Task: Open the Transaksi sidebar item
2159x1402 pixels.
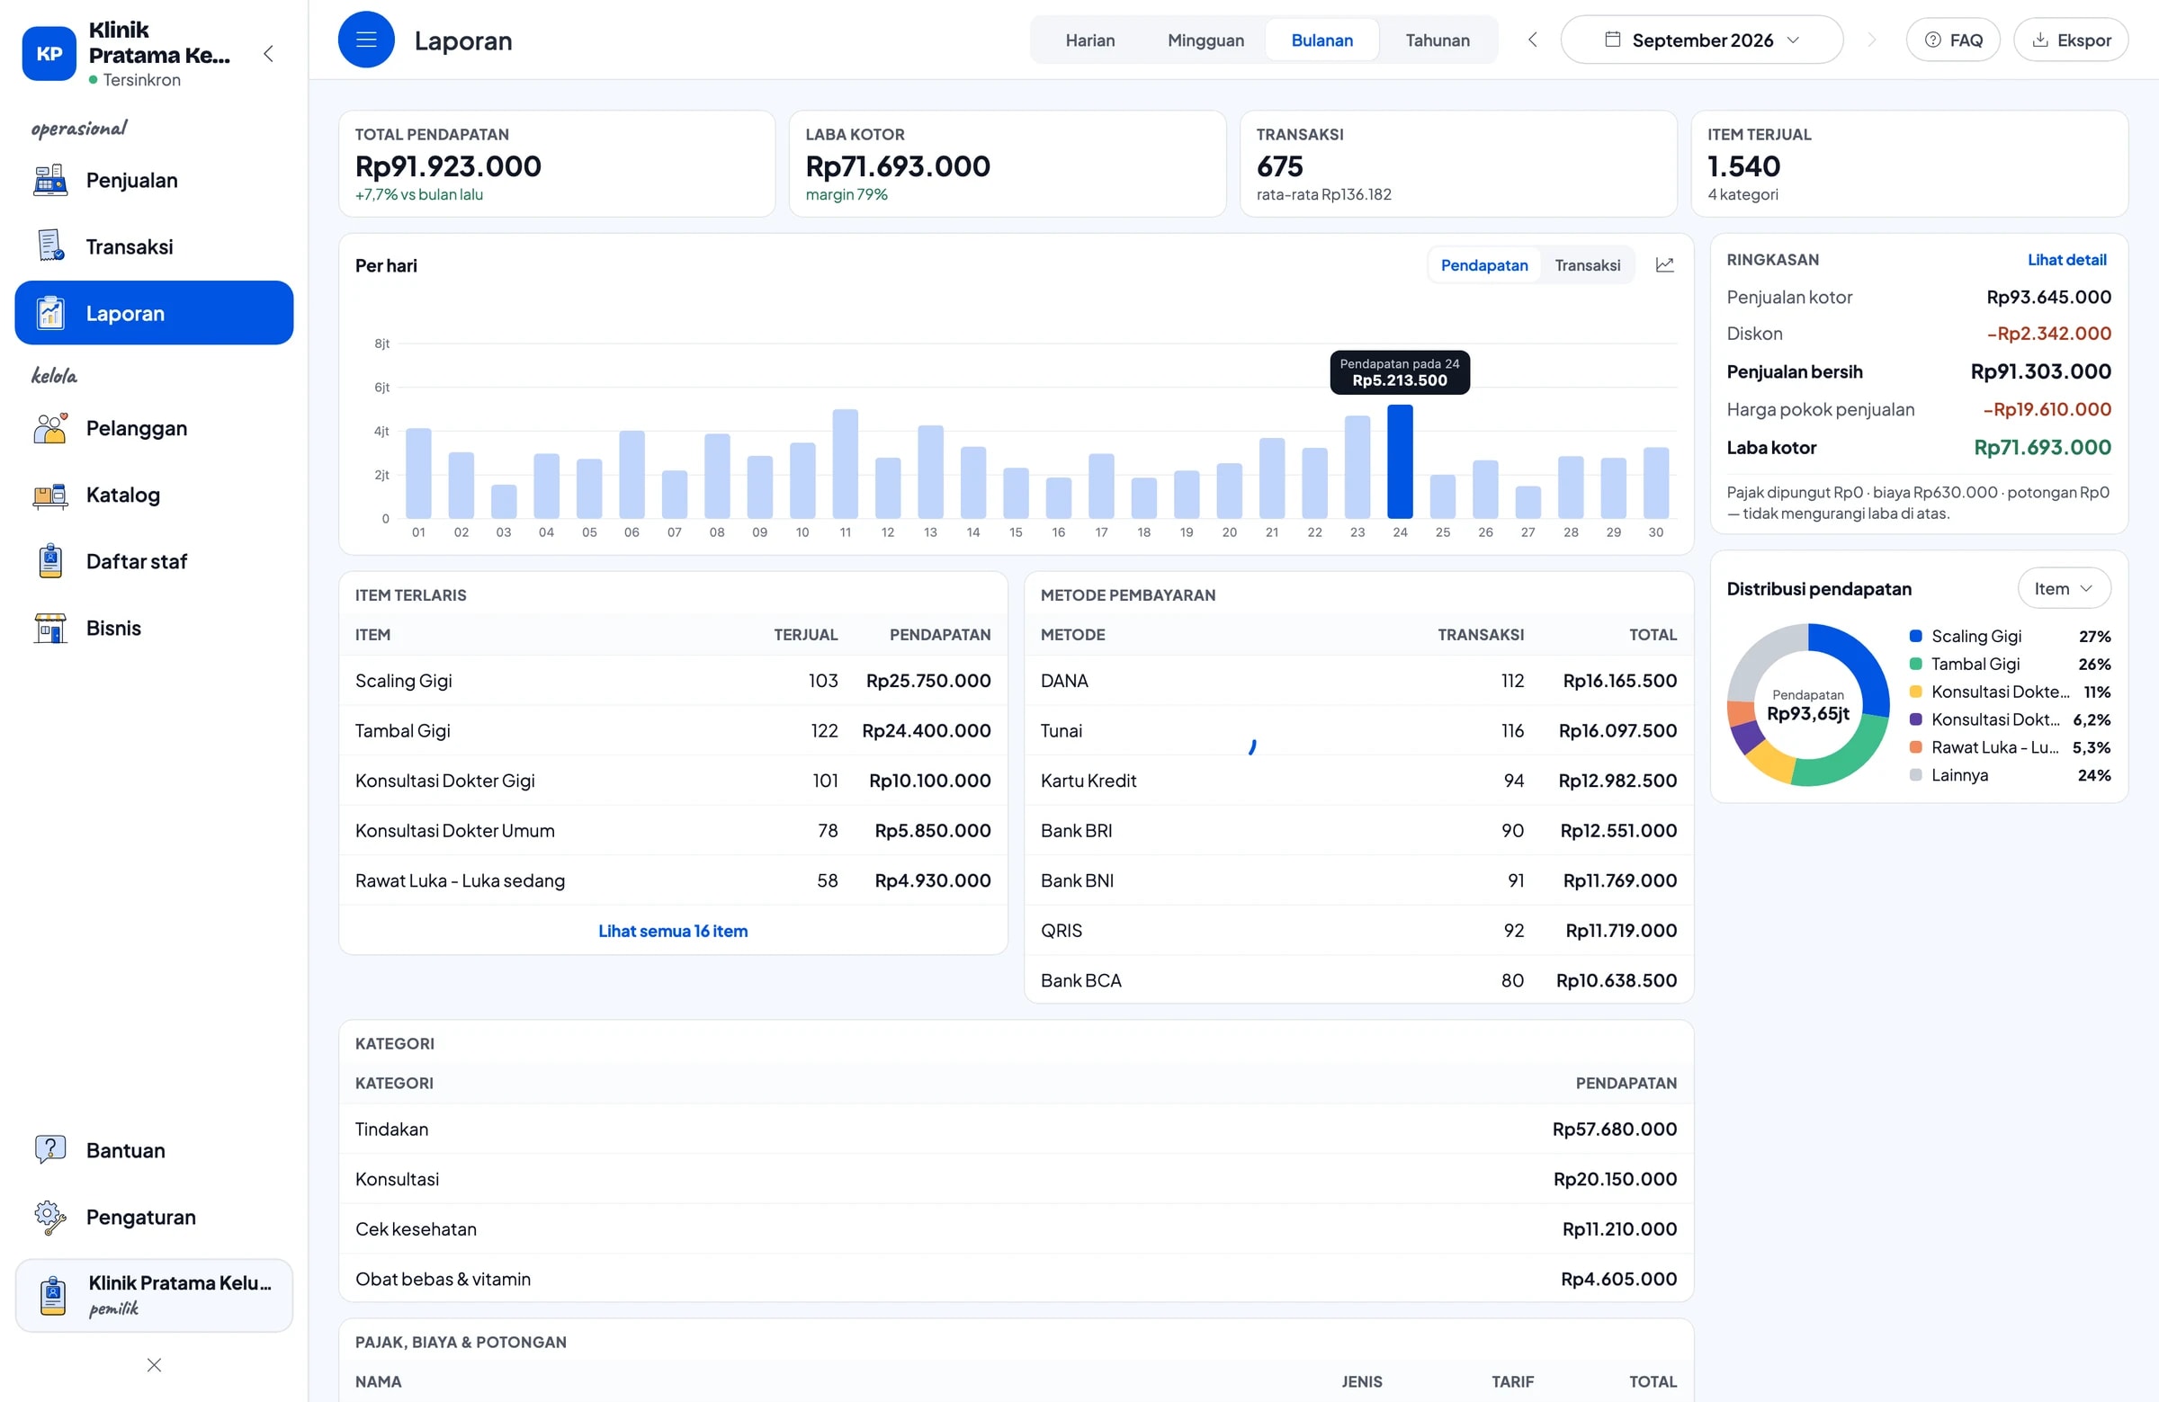Action: tap(153, 246)
